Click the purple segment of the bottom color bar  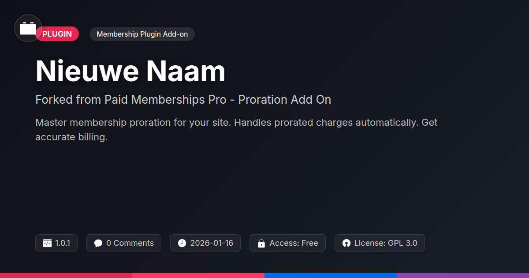click(463, 275)
